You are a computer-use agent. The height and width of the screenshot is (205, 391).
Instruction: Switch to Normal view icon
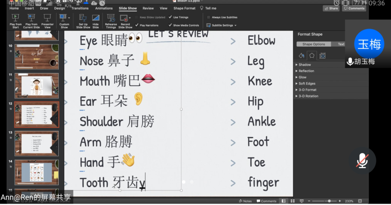[x=283, y=201]
